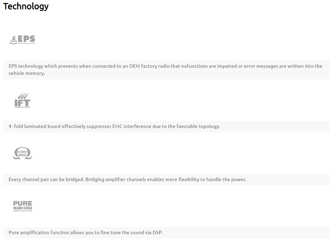
Task: Click the lightning swirl emblem beside EPS
Action: pyautogui.click(x=14, y=40)
